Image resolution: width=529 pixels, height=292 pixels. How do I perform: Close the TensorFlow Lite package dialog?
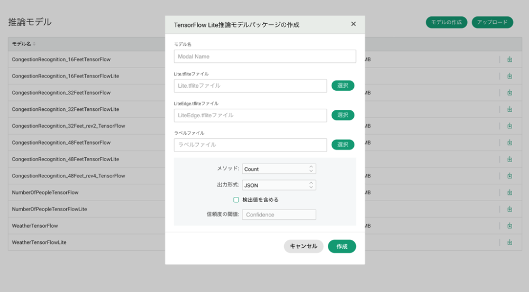[353, 24]
